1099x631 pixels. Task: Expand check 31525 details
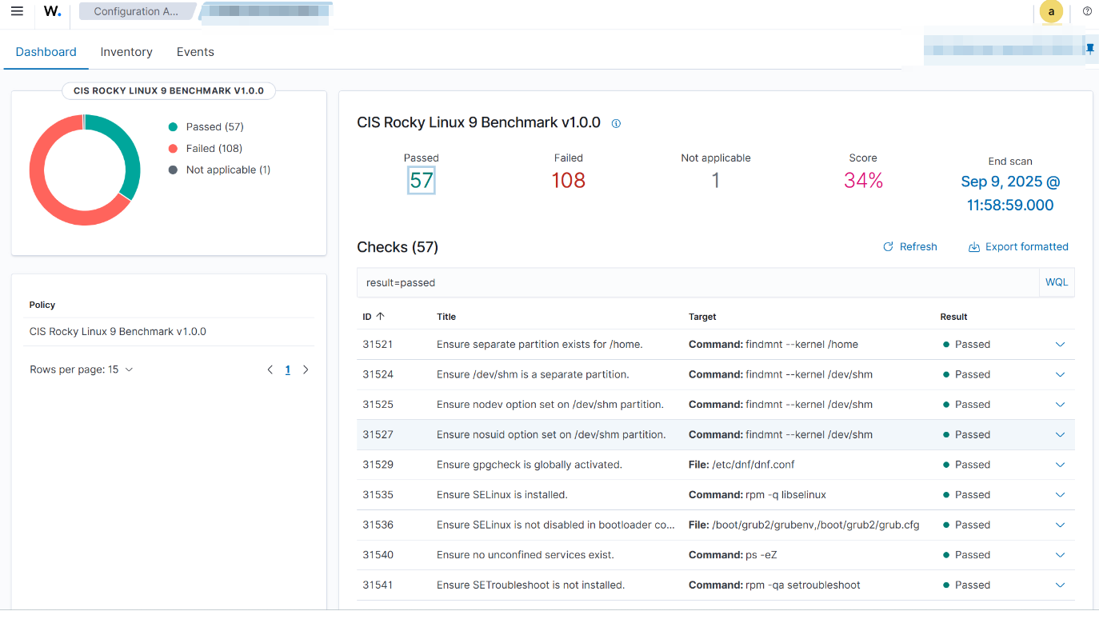click(x=1060, y=405)
